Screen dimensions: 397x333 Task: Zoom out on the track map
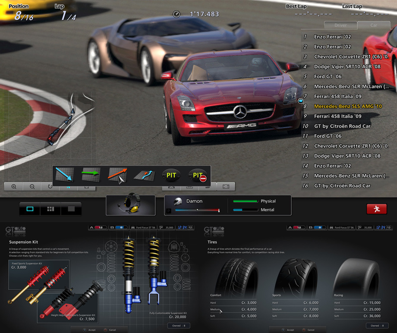tap(32, 187)
